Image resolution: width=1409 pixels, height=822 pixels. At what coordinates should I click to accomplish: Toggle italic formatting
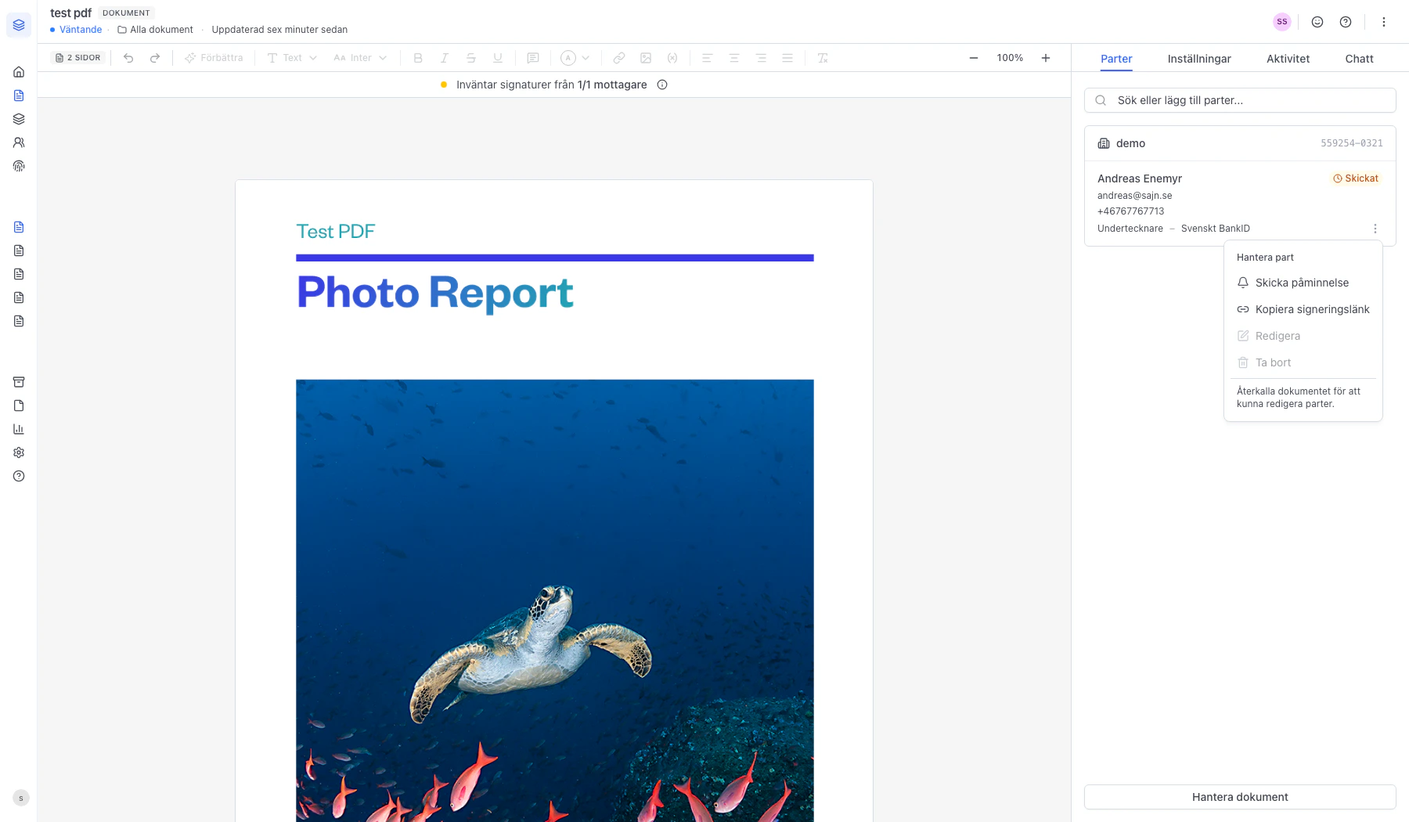445,58
